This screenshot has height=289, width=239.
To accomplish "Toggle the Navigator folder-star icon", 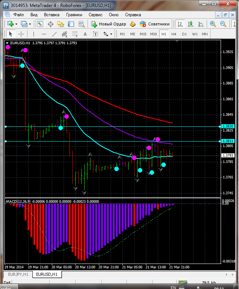I will click(61, 24).
